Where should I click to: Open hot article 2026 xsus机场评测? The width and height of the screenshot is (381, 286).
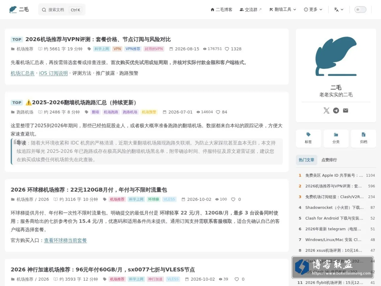click(334, 250)
